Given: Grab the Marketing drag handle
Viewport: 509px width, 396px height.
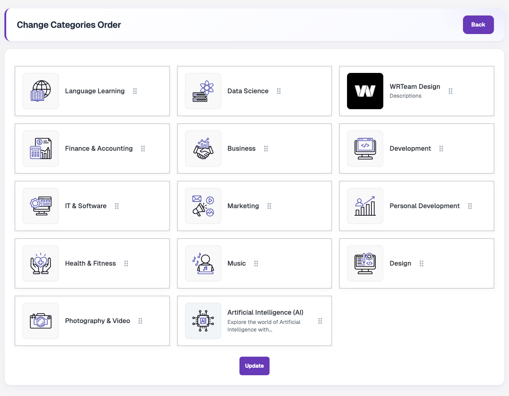Looking at the screenshot, I should [x=270, y=206].
